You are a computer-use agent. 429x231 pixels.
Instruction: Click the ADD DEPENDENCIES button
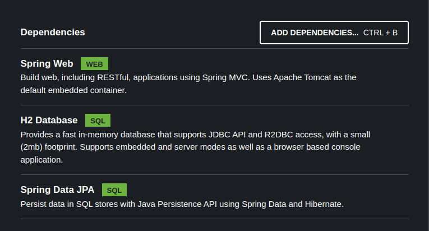coord(315,33)
